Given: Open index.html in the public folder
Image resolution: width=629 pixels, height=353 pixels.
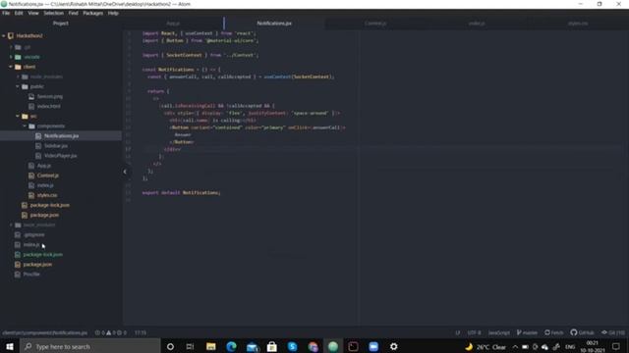Looking at the screenshot, I should click(48, 107).
